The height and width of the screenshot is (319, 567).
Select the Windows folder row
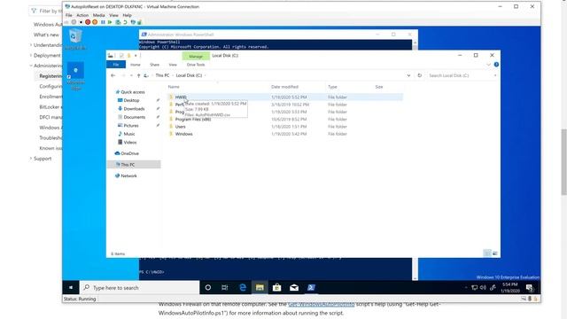pos(285,134)
